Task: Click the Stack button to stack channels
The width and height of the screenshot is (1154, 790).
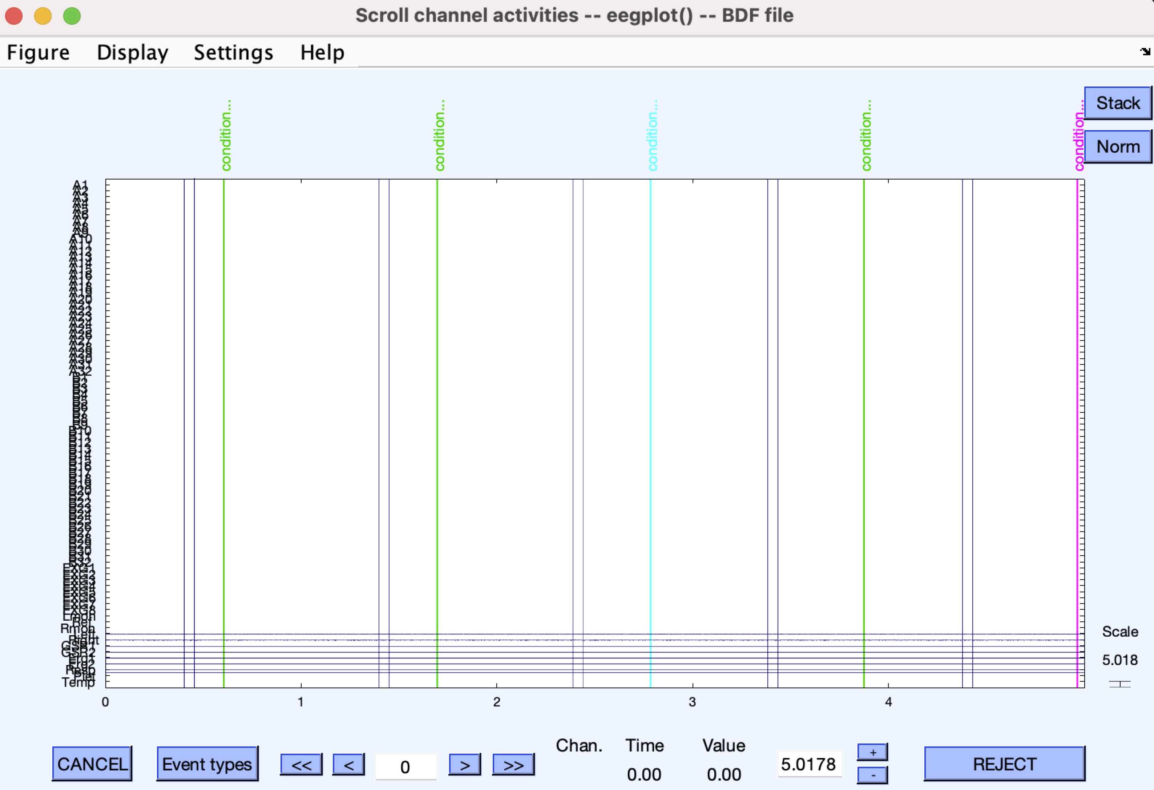Action: click(x=1119, y=104)
